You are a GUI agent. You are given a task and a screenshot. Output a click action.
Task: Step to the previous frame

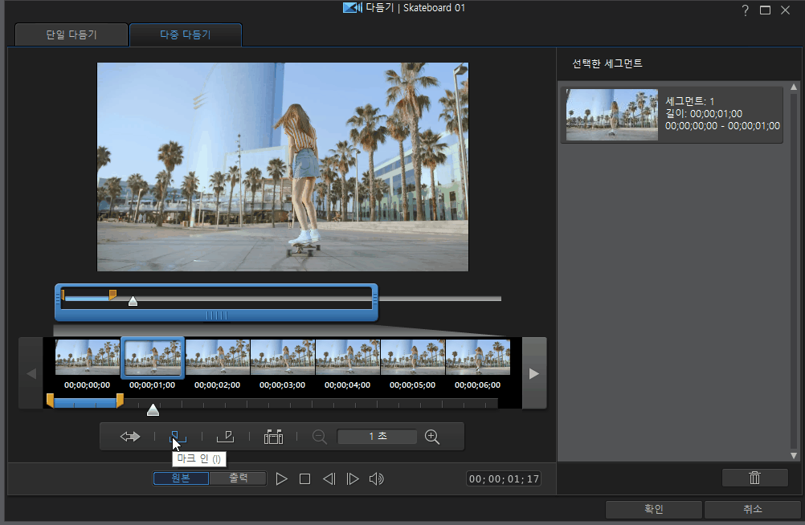[x=329, y=479]
